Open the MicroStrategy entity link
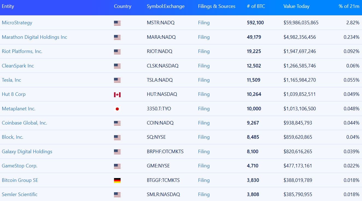Image resolution: width=362 pixels, height=201 pixels. click(17, 23)
